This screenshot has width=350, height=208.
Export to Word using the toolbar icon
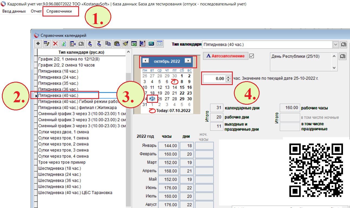[x=142, y=43]
